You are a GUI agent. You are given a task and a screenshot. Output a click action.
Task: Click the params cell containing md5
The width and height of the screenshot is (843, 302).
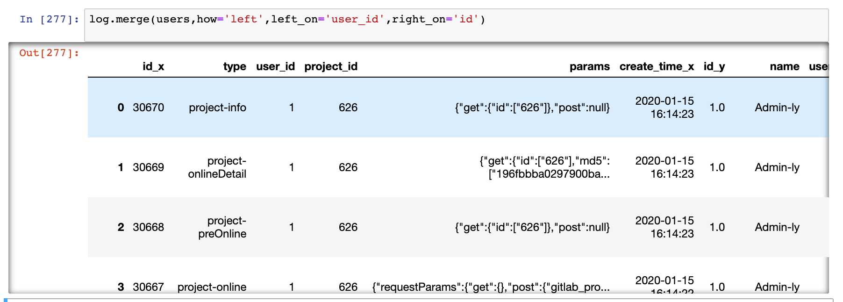pyautogui.click(x=545, y=167)
